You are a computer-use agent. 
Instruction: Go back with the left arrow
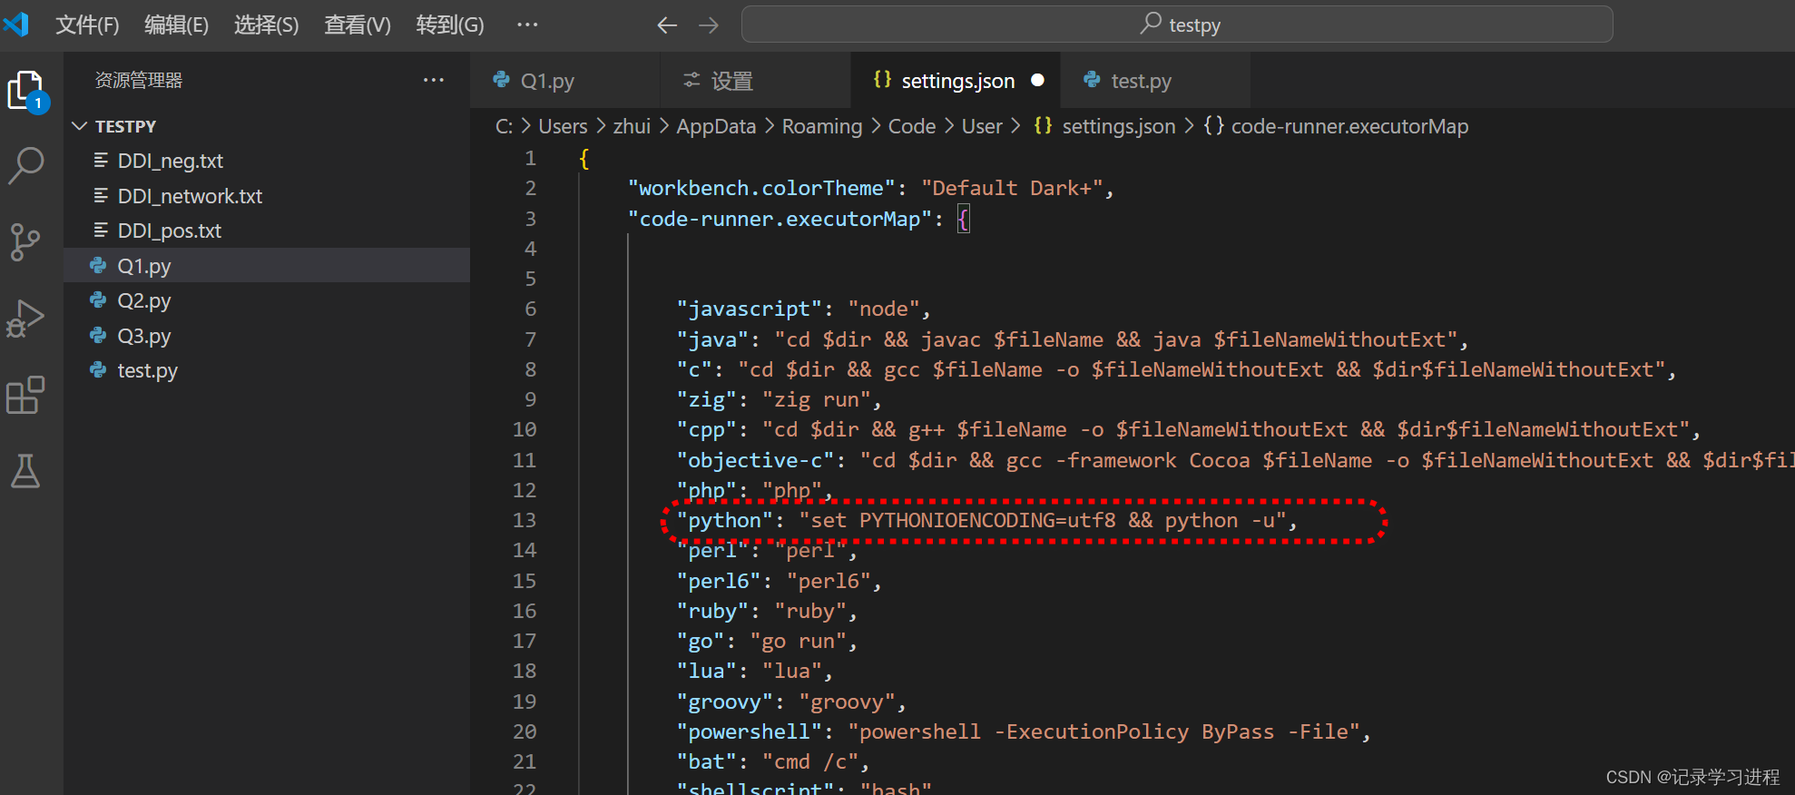(x=667, y=25)
